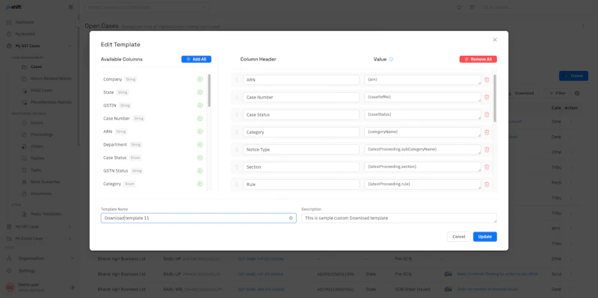The image size is (598, 298).
Task: Delete the ARN column header row
Action: point(487,80)
